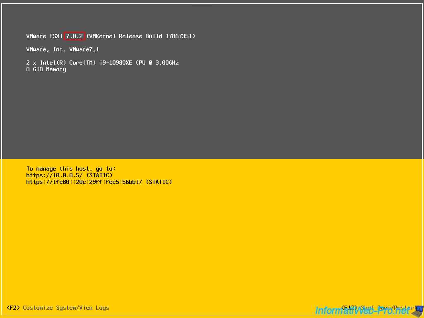Click the 'To manage this host' heading
This screenshot has width=424, height=318.
click(71, 169)
